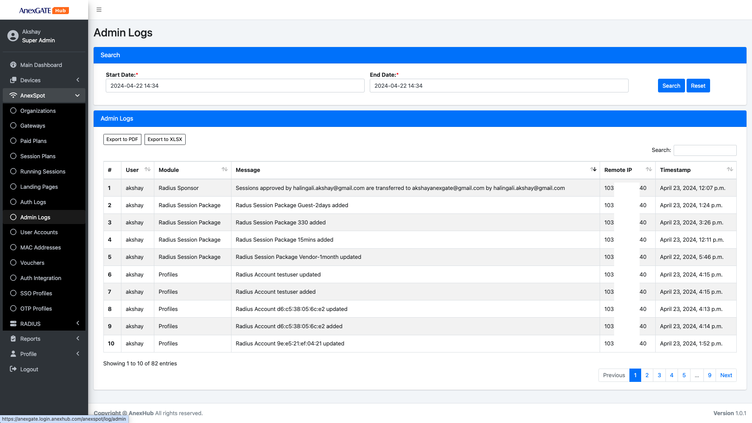The image size is (752, 423).
Task: Sort table by User column arrows
Action: [147, 170]
